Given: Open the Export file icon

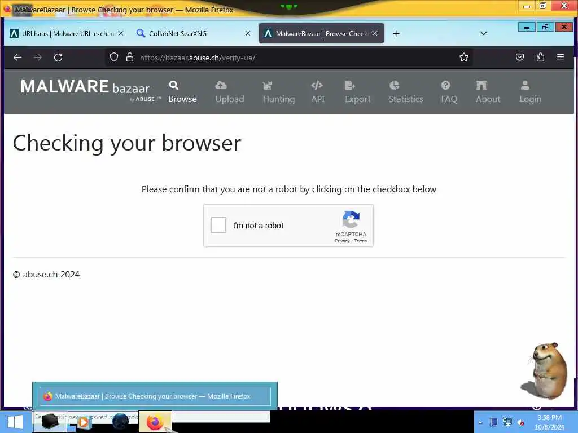Looking at the screenshot, I should click(x=349, y=86).
